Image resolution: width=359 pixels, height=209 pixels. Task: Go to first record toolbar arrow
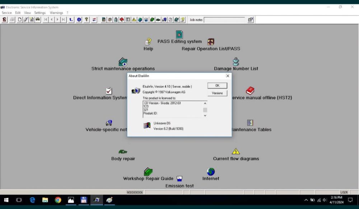click(x=46, y=20)
